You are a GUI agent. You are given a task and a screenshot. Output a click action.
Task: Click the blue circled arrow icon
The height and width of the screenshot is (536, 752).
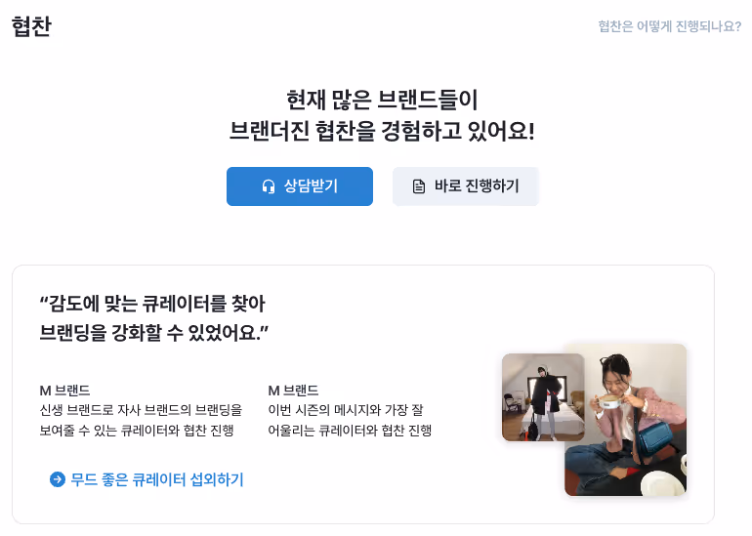pyautogui.click(x=58, y=479)
